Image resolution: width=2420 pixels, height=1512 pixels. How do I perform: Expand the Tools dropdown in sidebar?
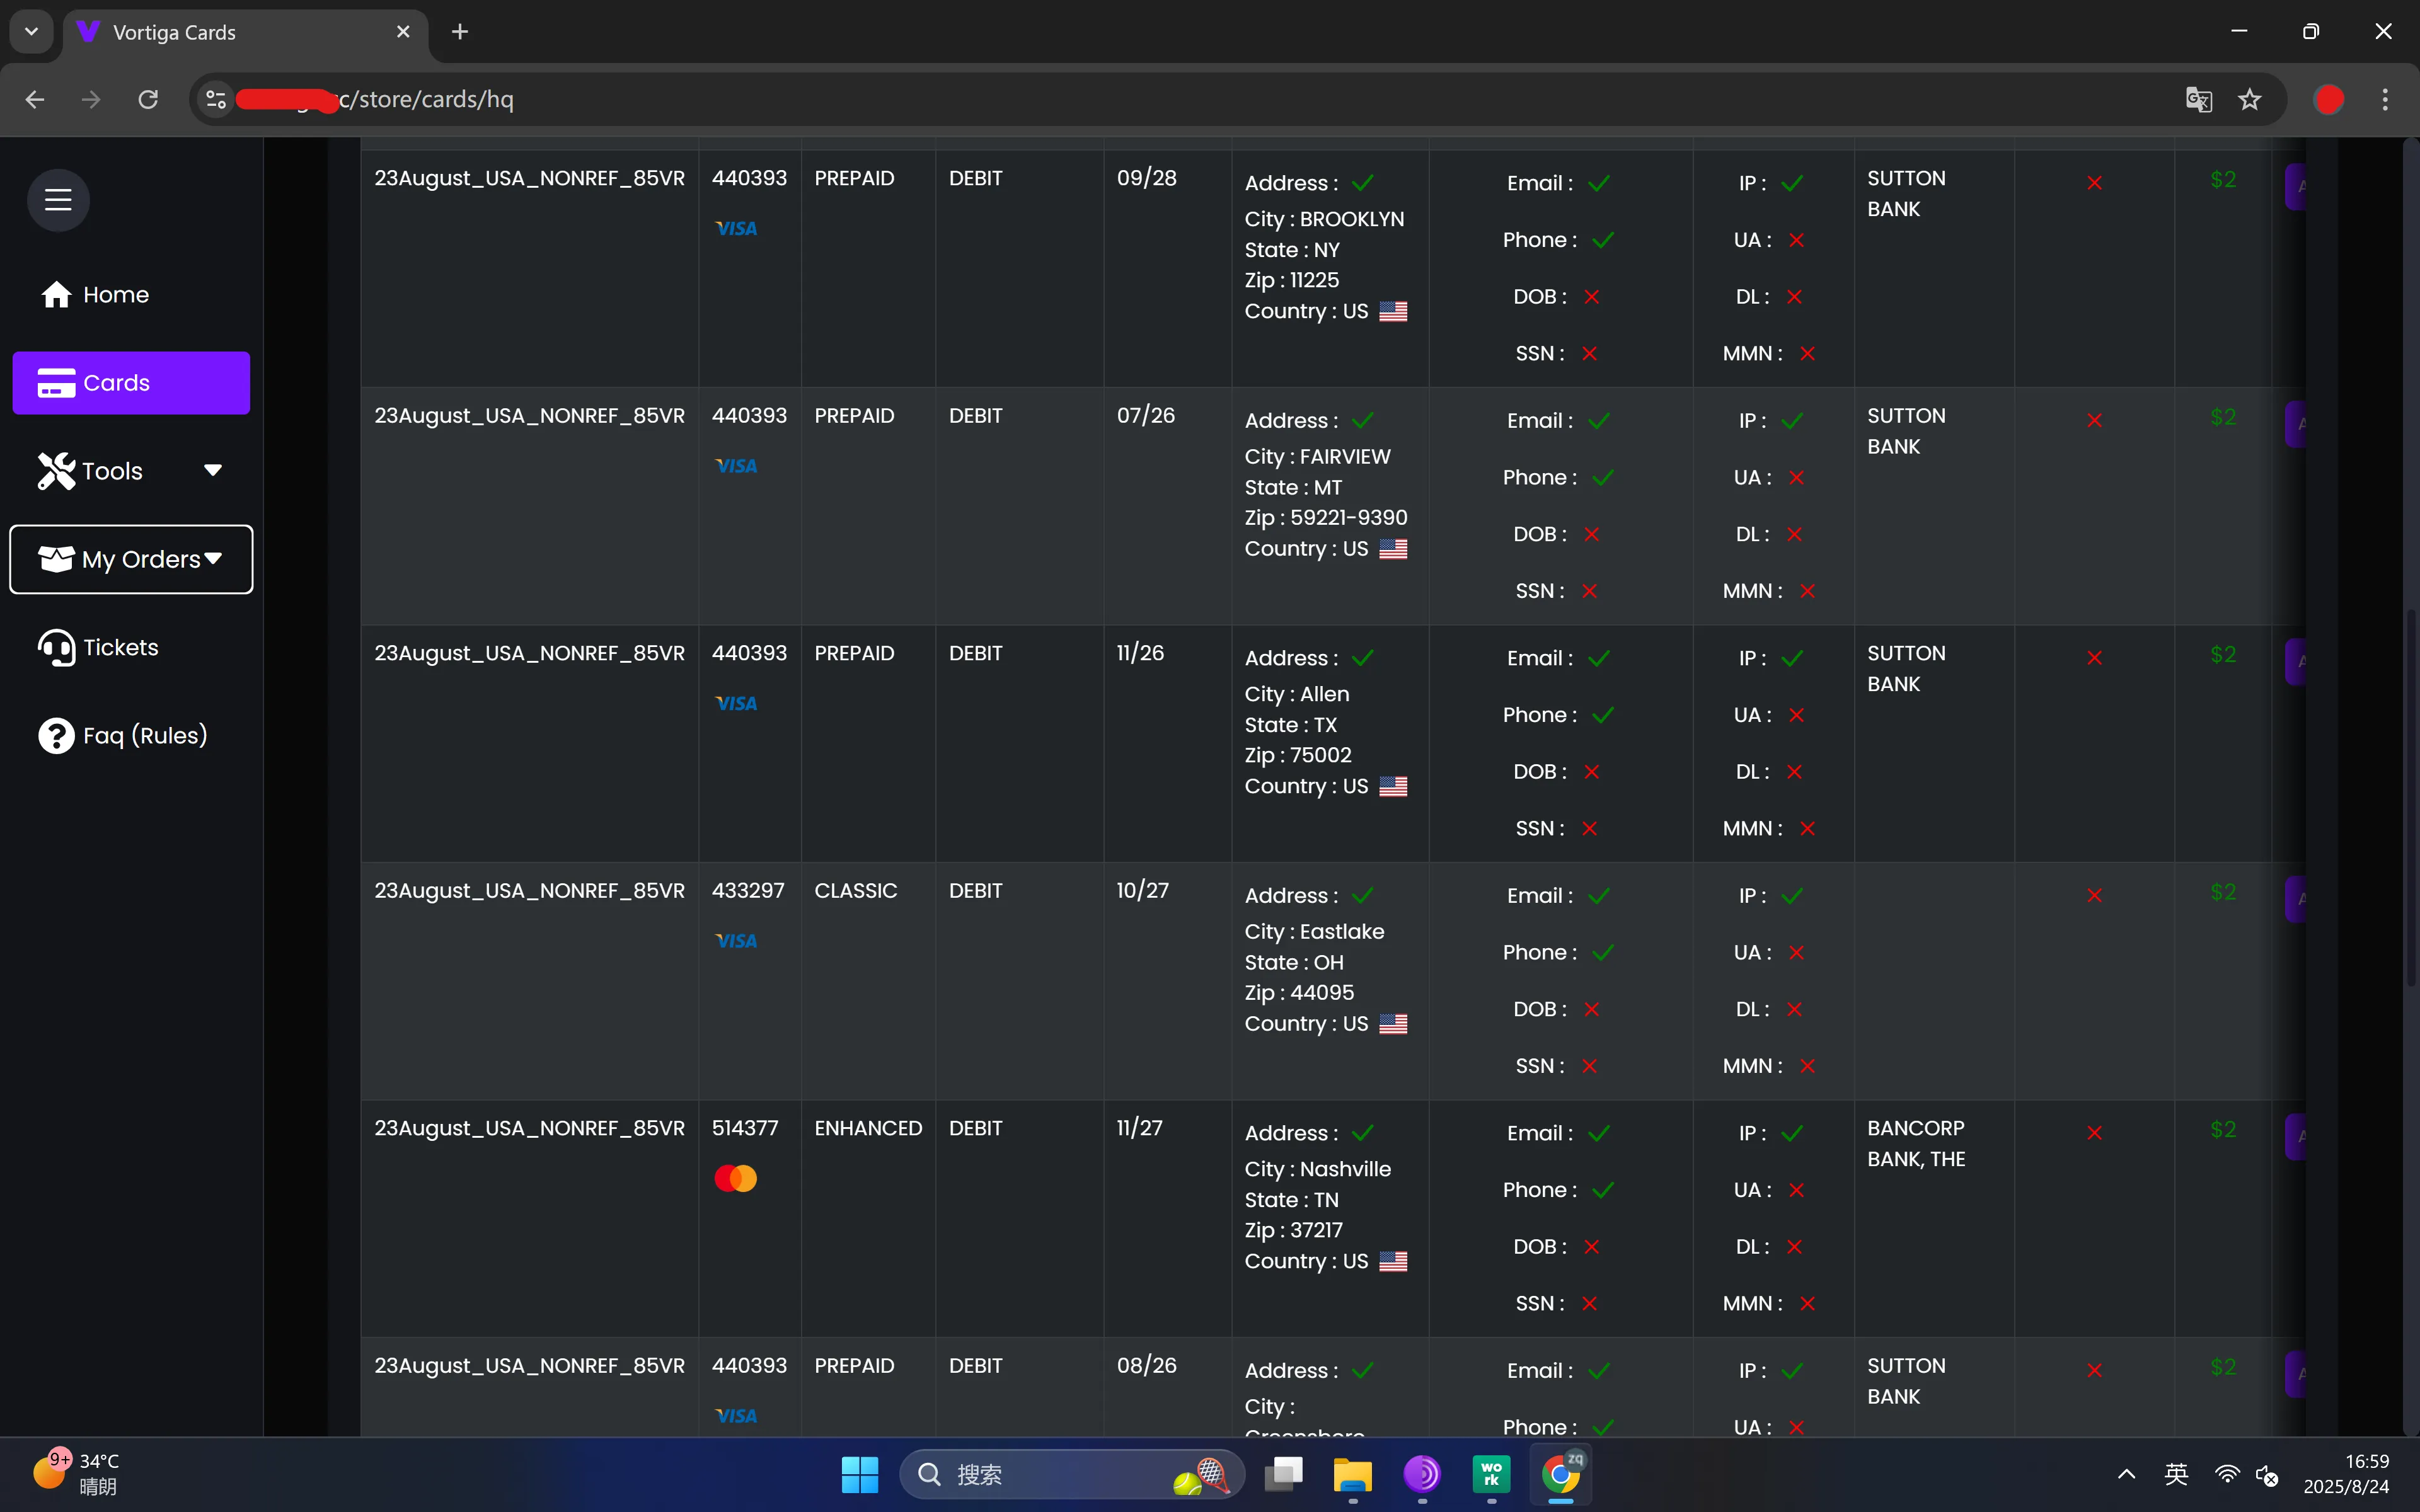[x=131, y=471]
